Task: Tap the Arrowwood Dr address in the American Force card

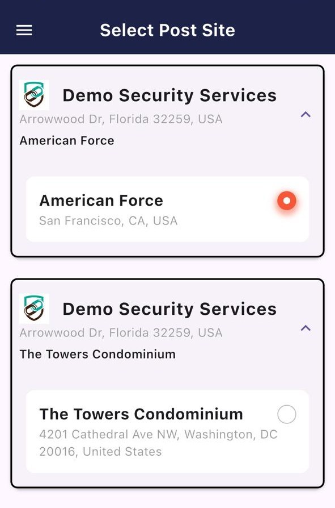Action: coord(121,119)
